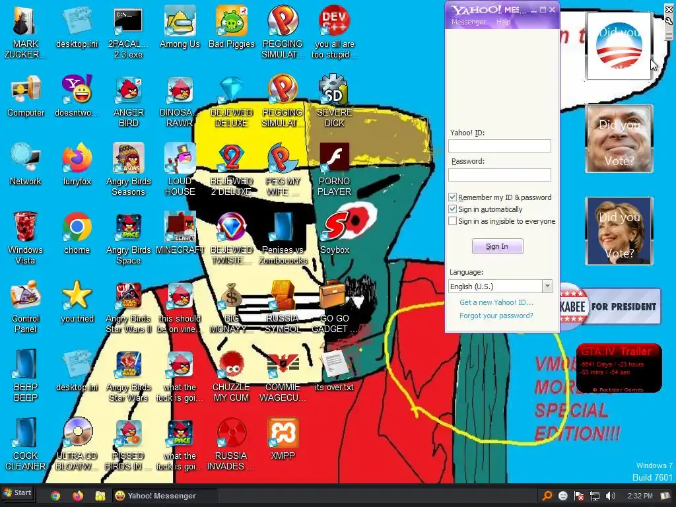Open the BEJEWED DELUXE icon
This screenshot has height=507, width=676.
(232, 101)
